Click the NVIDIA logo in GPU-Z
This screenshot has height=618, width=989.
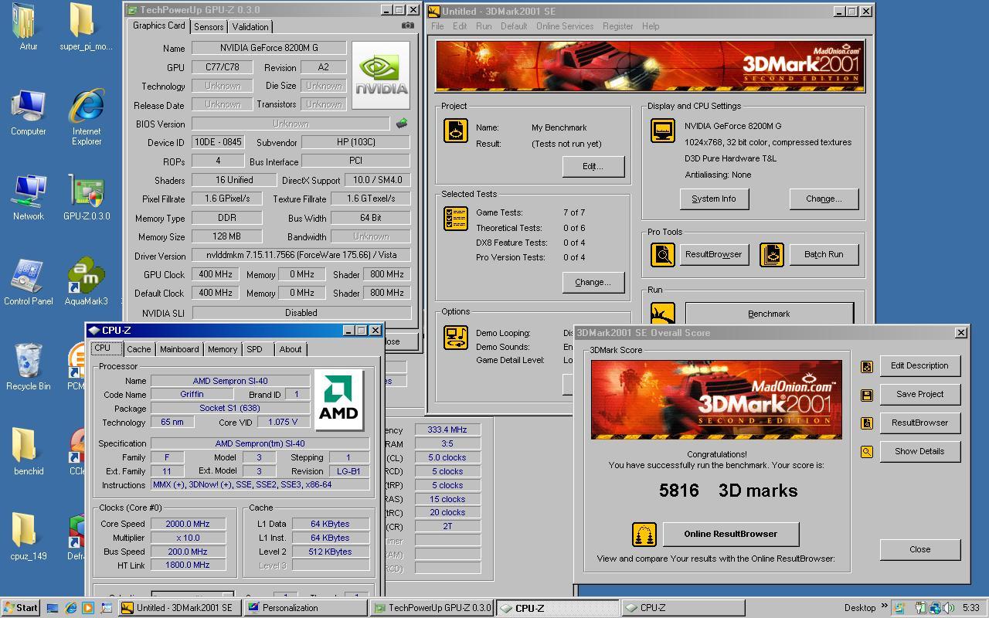(x=381, y=75)
